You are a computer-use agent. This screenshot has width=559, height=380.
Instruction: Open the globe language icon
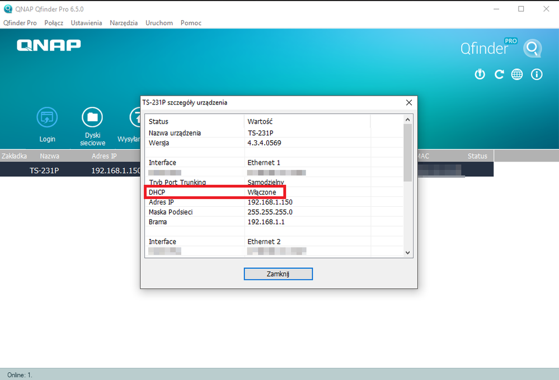click(x=517, y=74)
